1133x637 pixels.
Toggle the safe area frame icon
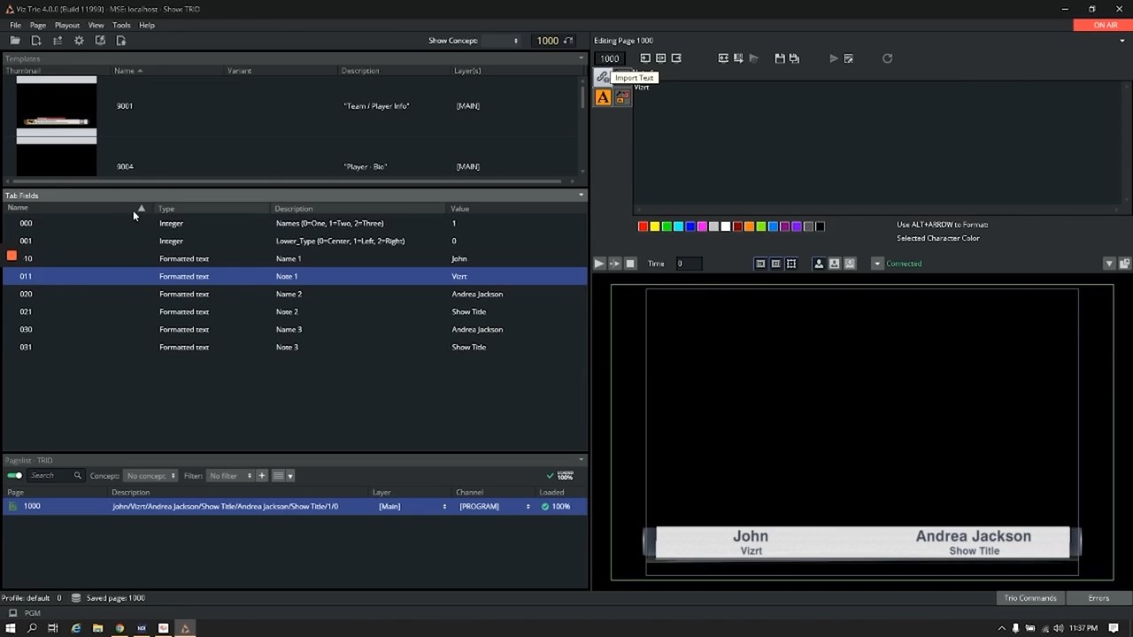[775, 264]
